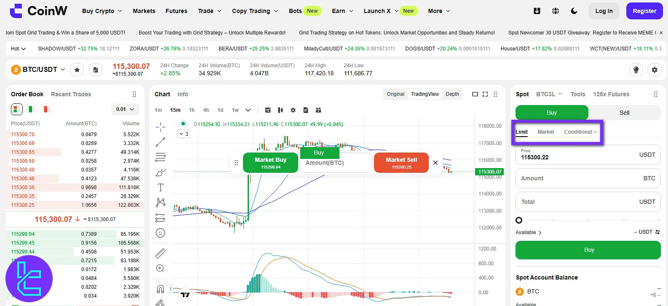
Task: Click the TradingView logo on chart
Action: pos(185,295)
